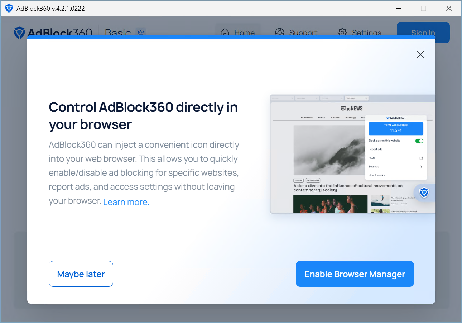Click the Support lifebuoy icon
The width and height of the screenshot is (462, 323).
pos(279,32)
